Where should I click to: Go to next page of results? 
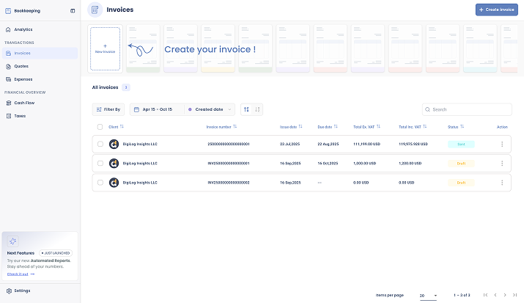click(x=505, y=295)
